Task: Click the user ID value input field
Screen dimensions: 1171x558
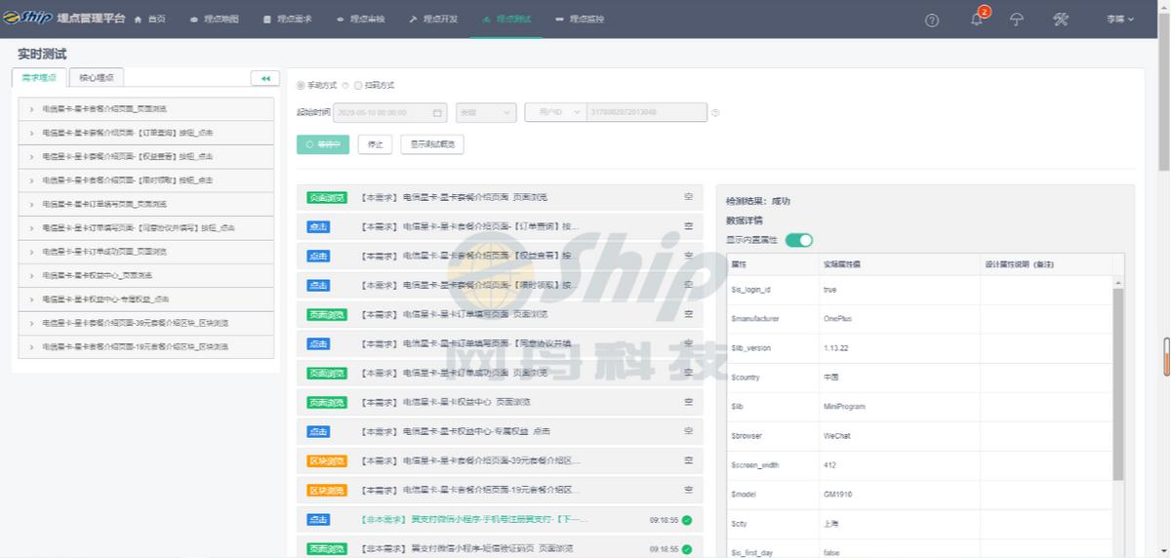Action: click(646, 113)
